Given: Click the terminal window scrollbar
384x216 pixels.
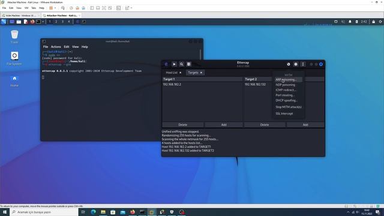Looking at the screenshot, I should [200, 55].
